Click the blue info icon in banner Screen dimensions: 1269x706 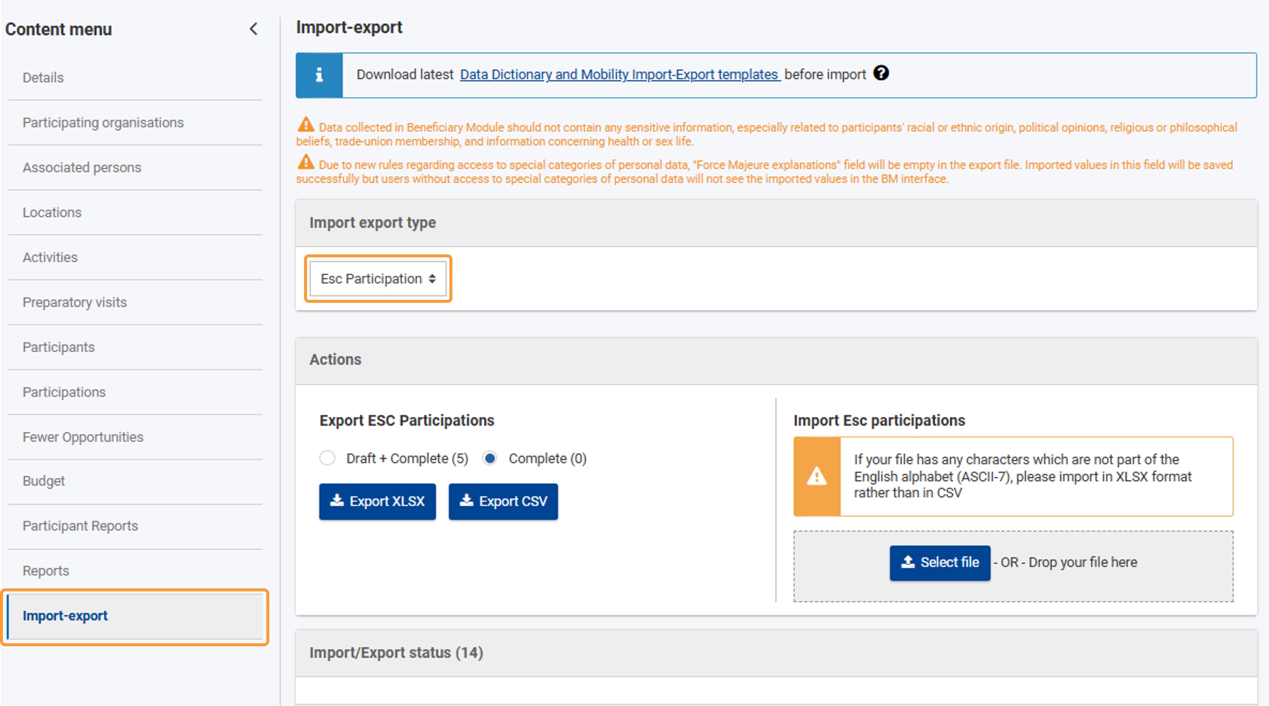pyautogui.click(x=319, y=75)
